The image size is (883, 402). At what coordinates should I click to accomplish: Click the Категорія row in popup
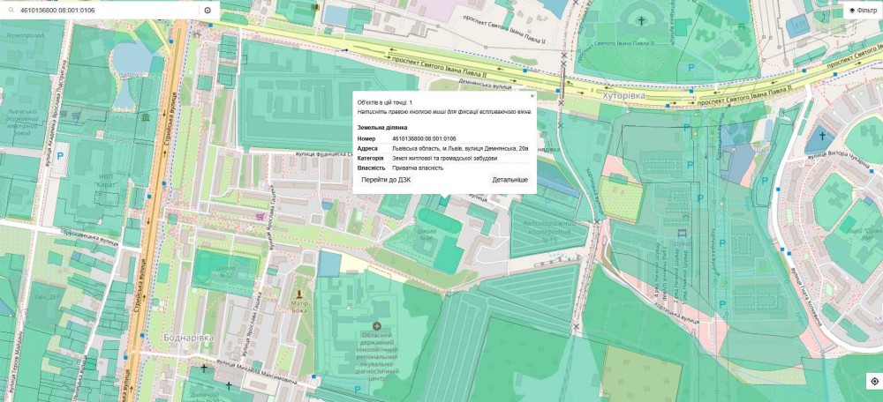click(x=441, y=158)
